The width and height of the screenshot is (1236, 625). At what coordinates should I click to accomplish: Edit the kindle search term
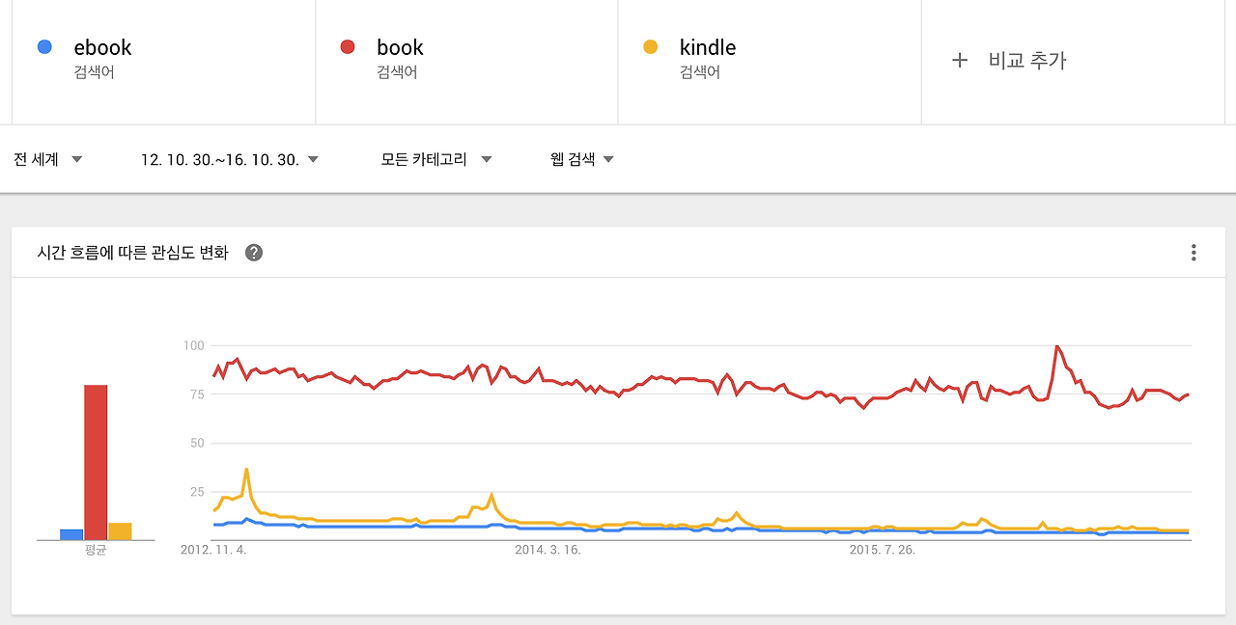click(708, 47)
